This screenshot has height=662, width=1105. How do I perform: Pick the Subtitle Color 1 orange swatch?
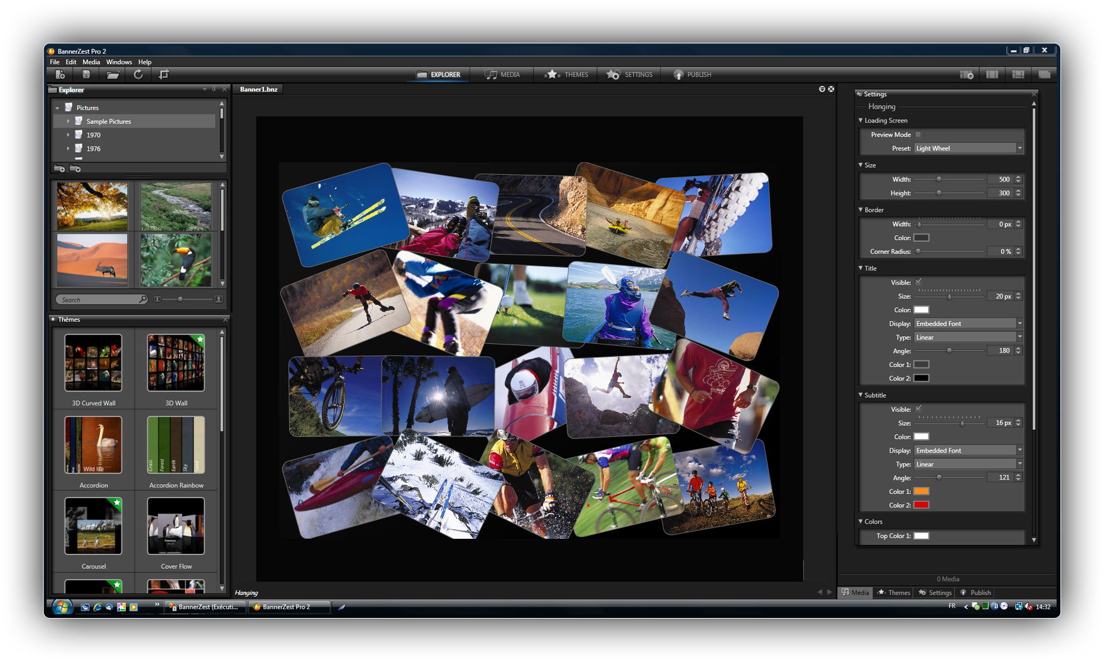(x=921, y=492)
